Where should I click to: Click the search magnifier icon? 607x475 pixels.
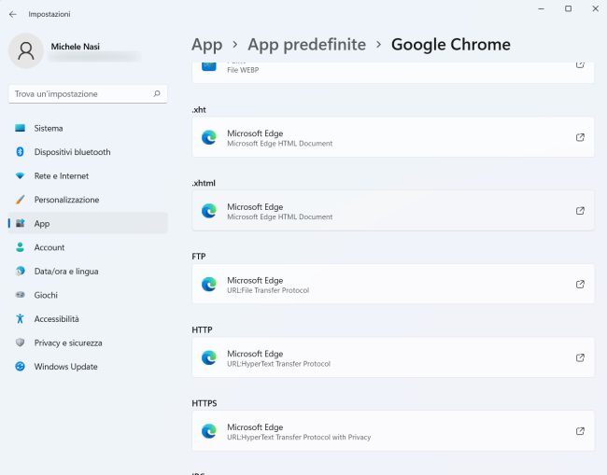[157, 93]
